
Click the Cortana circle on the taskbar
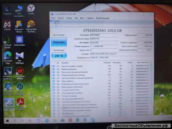[x=22, y=121]
